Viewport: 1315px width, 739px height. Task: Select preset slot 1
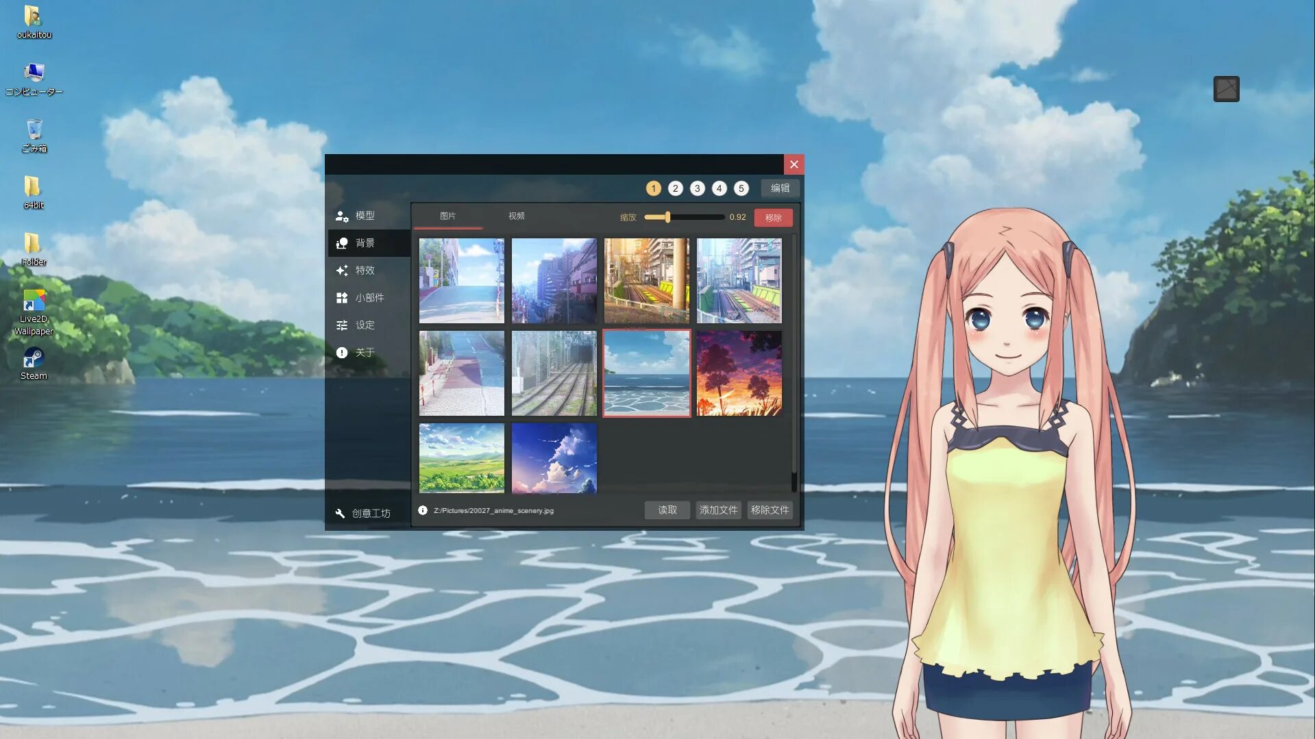[653, 188]
